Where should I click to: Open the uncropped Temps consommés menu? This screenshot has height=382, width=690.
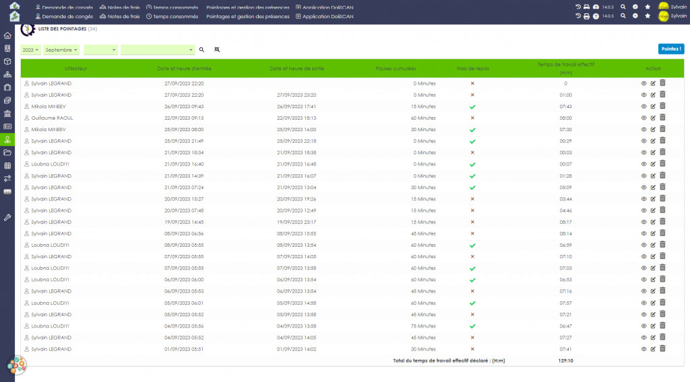point(172,16)
